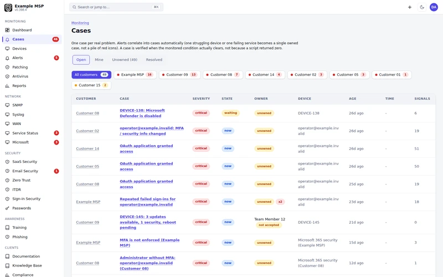Click the Microsoft sidebar icon
This screenshot has width=443, height=277.
(7, 142)
